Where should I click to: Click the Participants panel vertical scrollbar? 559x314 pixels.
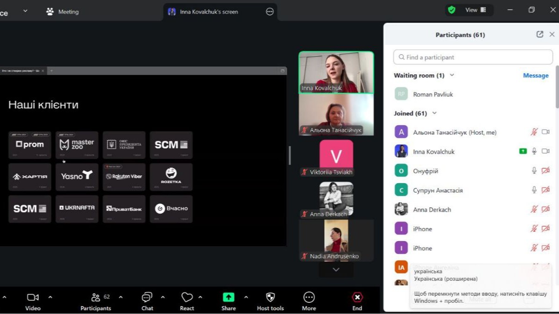(557, 89)
